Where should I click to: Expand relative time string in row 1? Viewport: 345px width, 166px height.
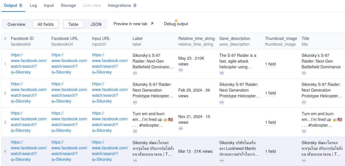[181, 70]
